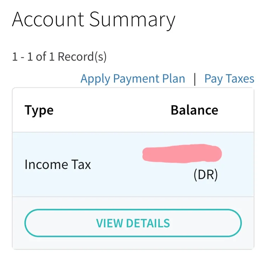This screenshot has height=260, width=266.
Task: Click the word 'Account' in the heading
Action: tap(48, 19)
